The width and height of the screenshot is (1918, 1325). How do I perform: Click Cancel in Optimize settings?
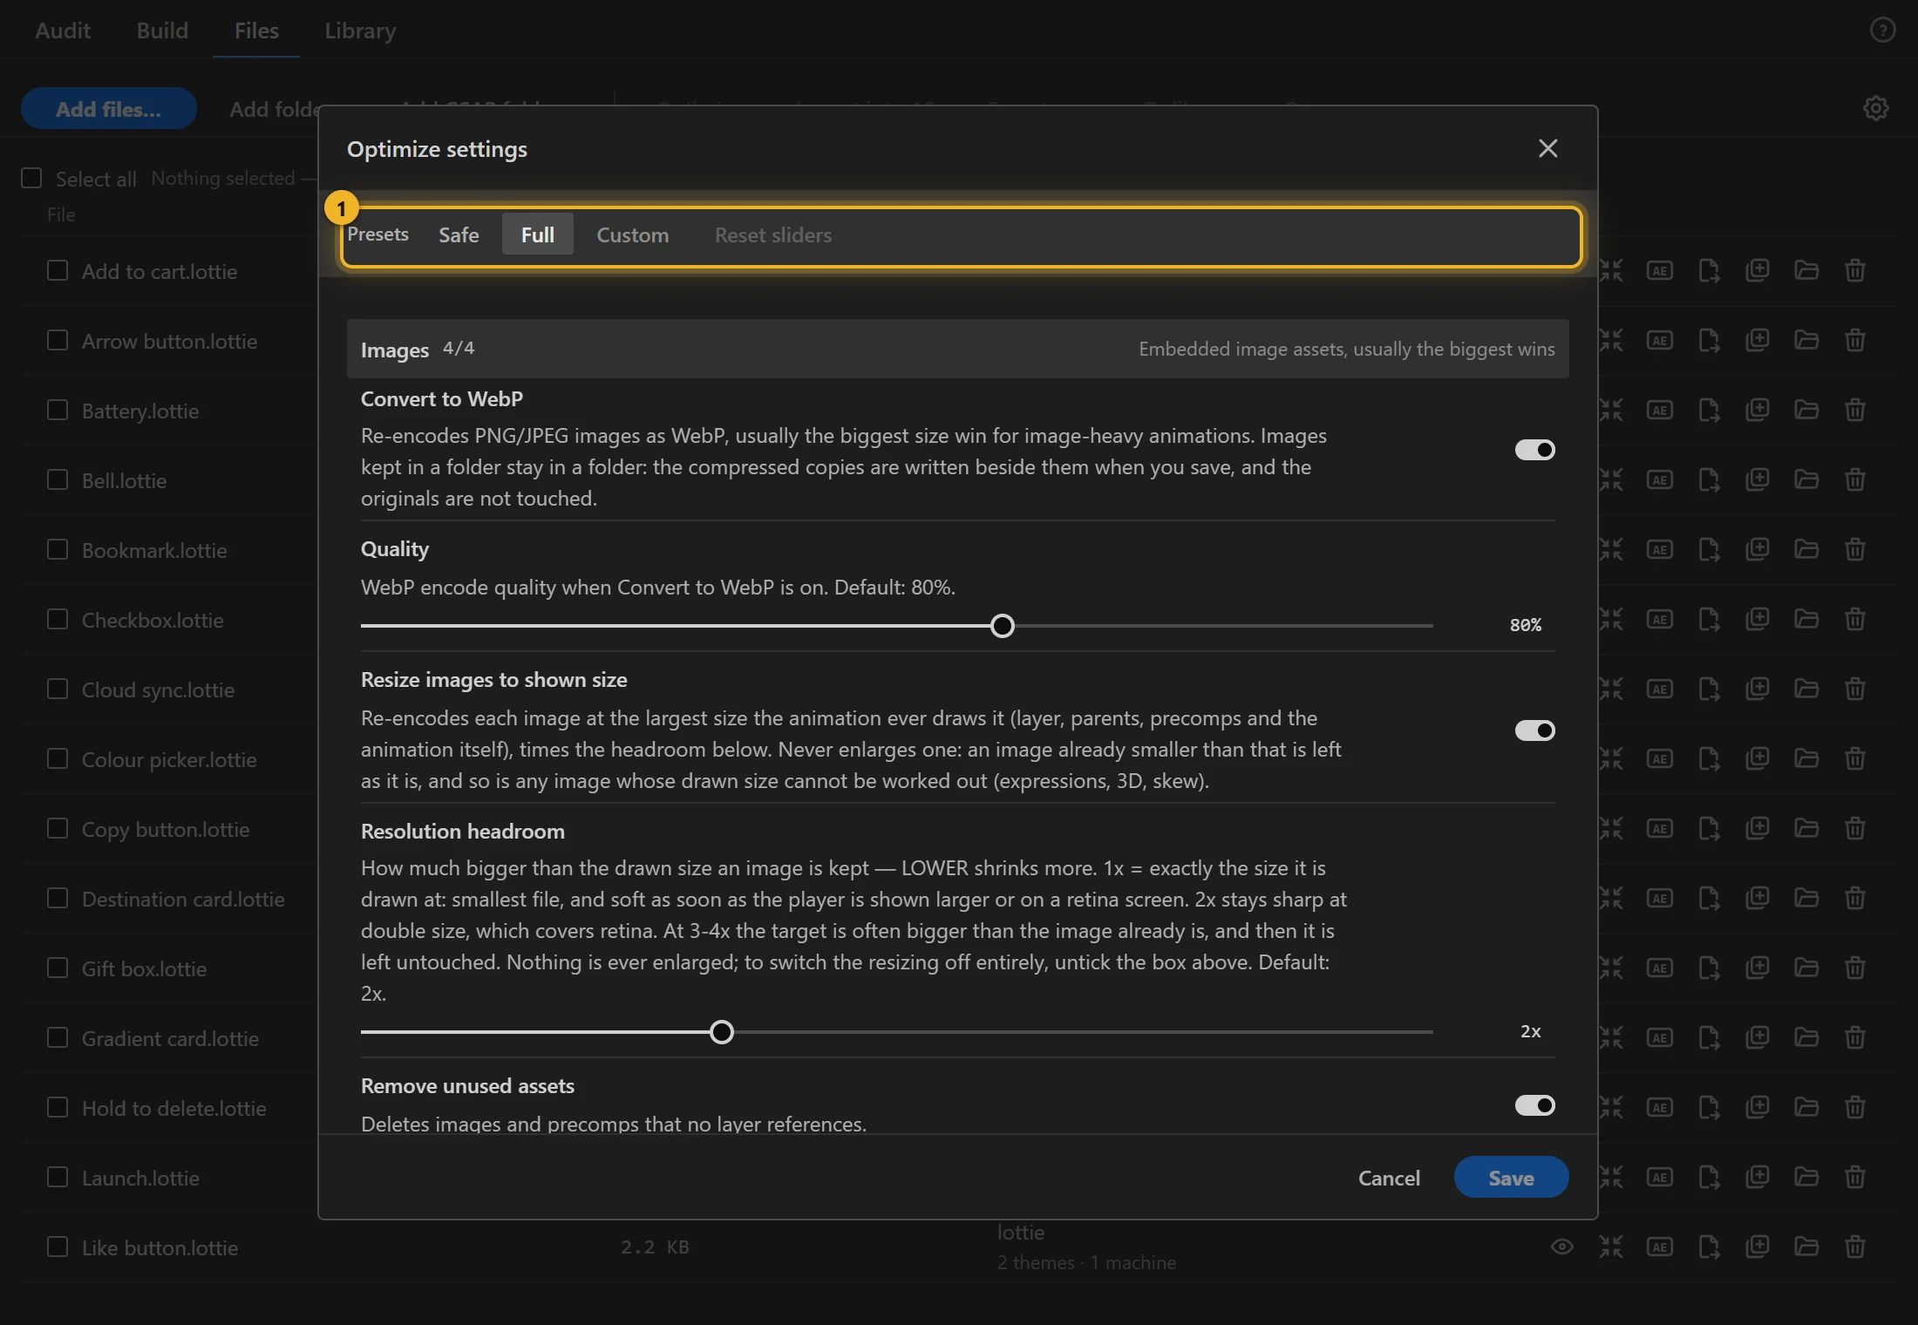pyautogui.click(x=1389, y=1178)
